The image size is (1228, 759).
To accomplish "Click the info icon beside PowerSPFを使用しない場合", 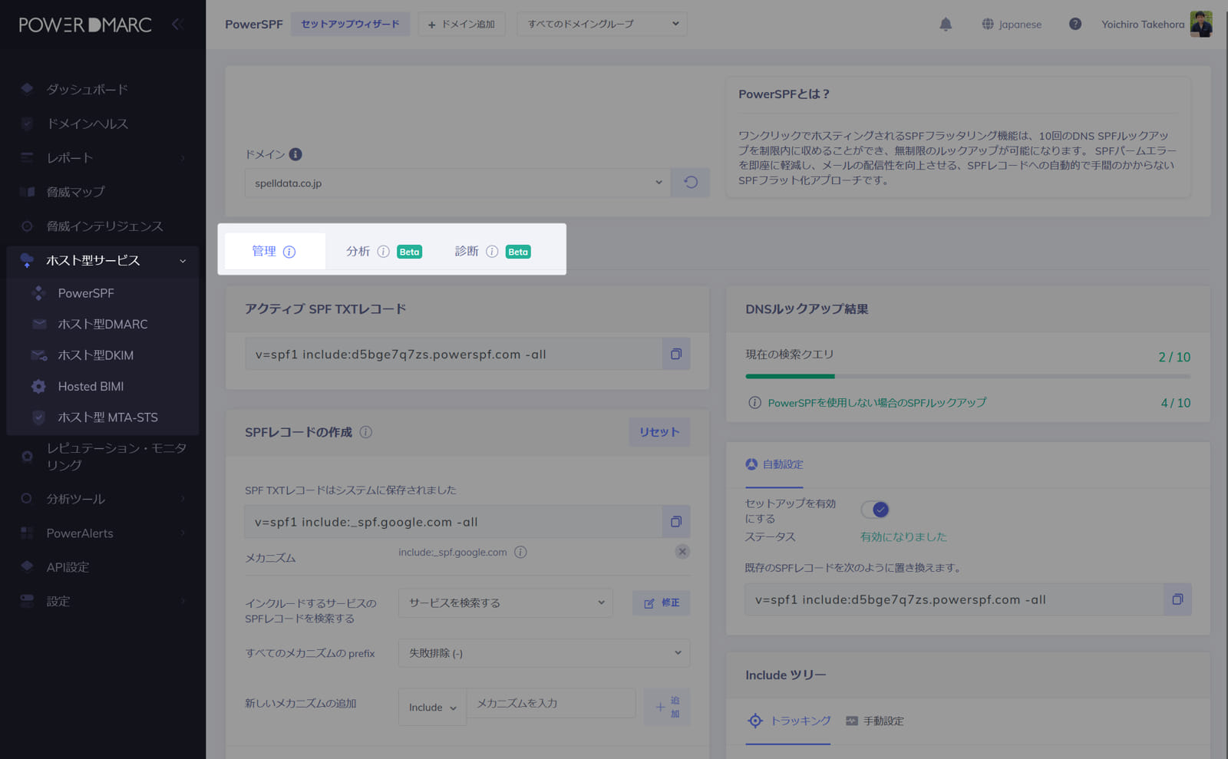I will click(754, 403).
